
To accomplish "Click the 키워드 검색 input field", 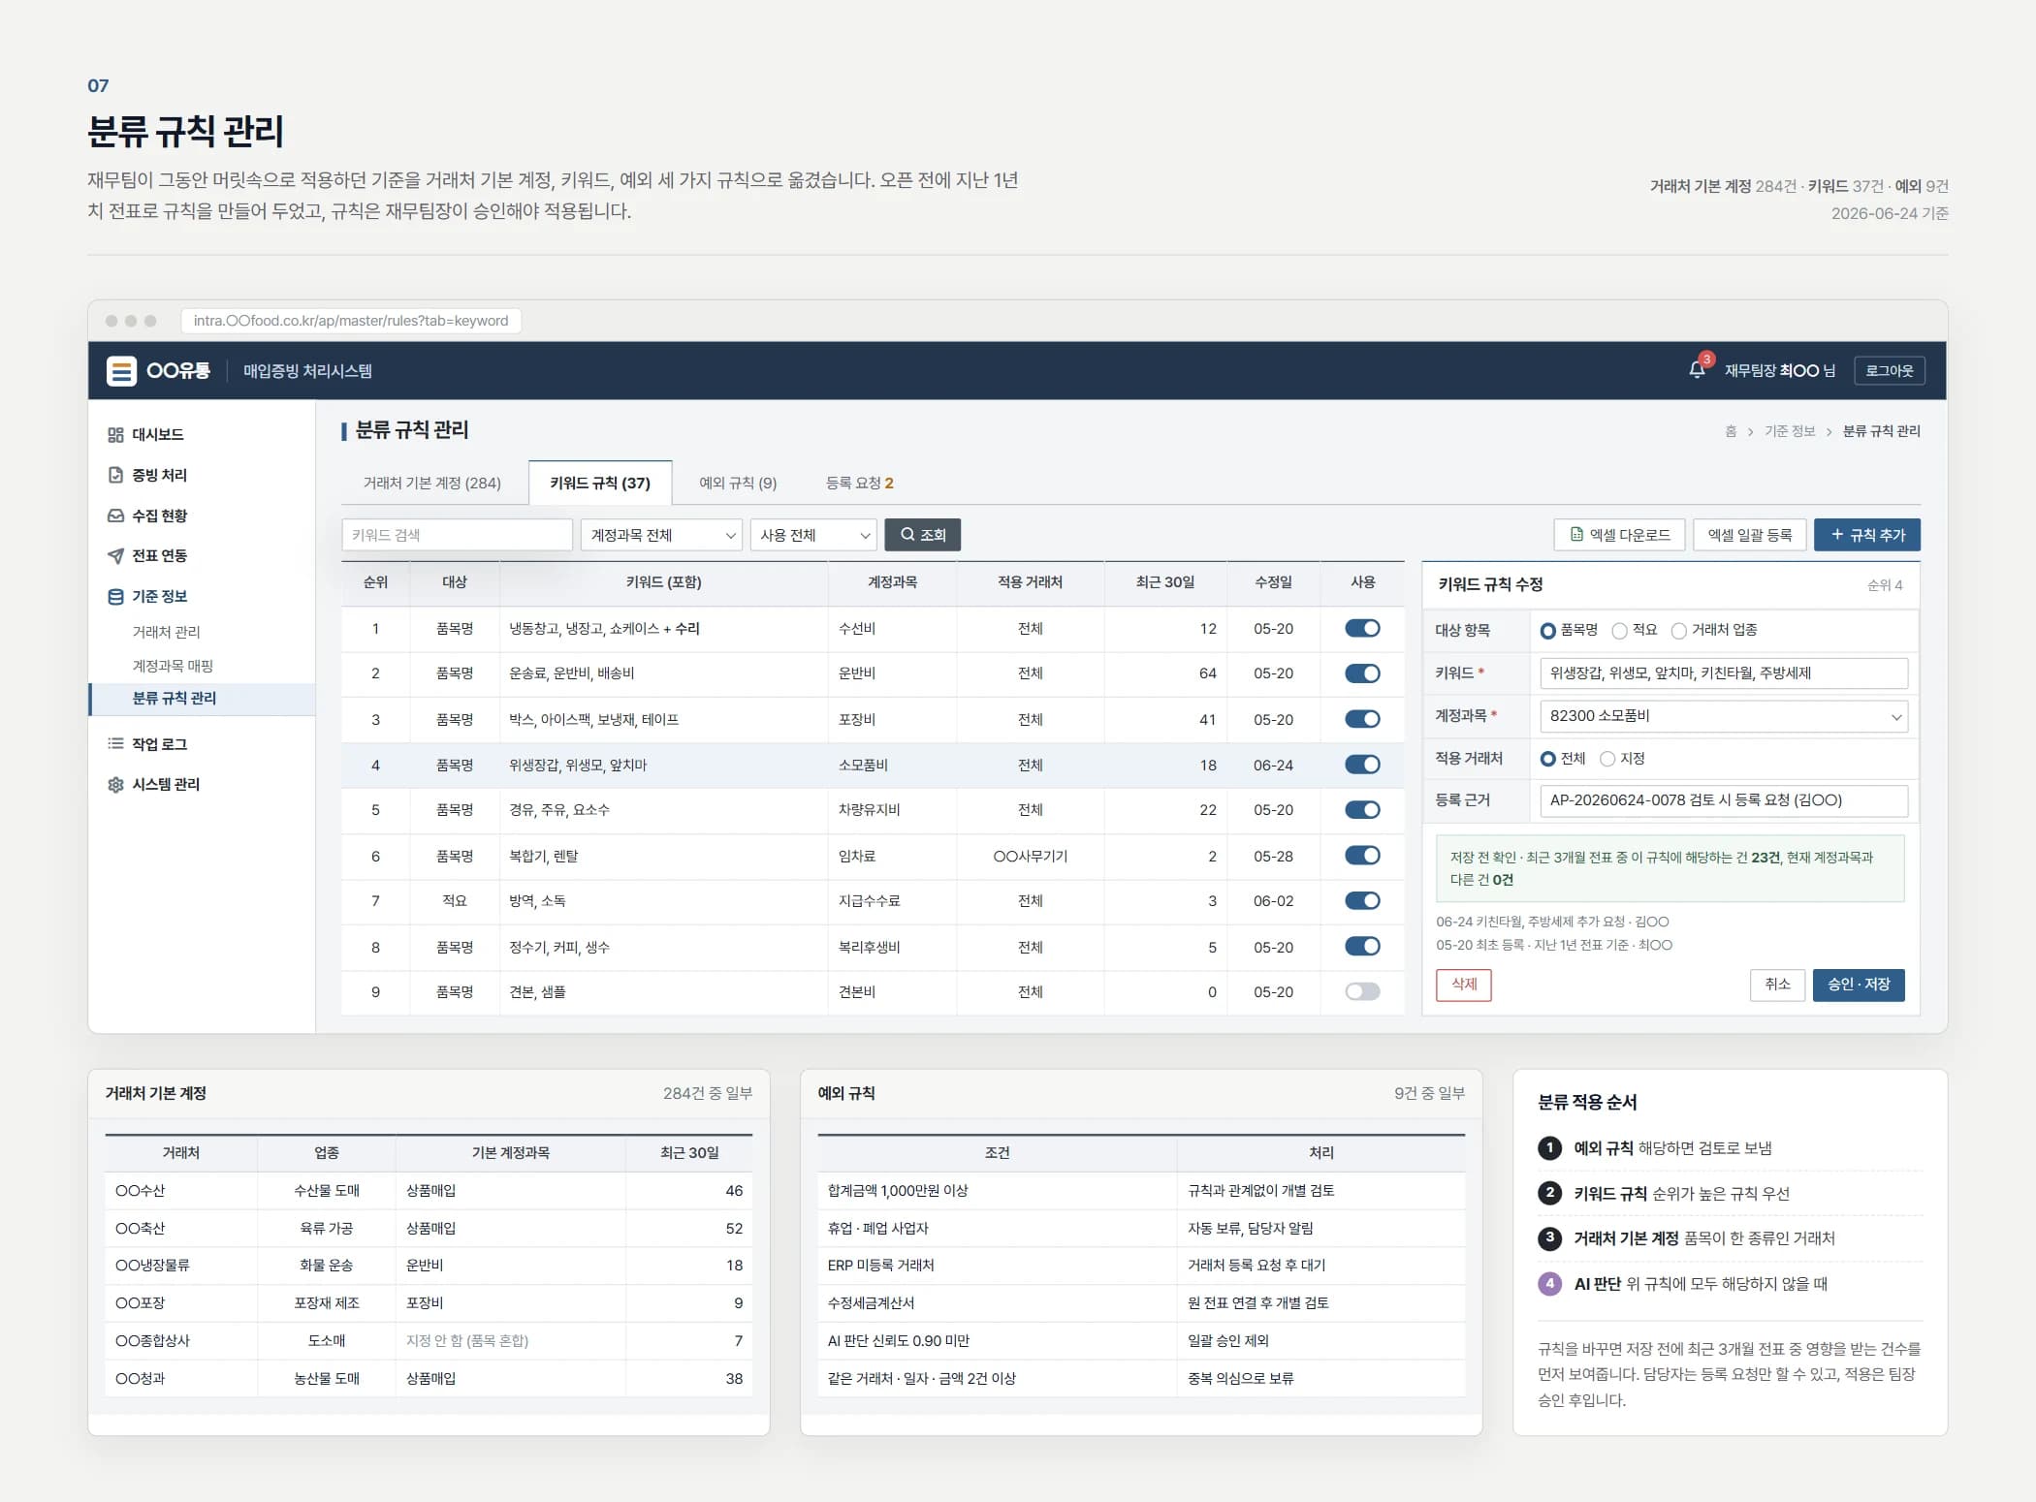I will pos(457,535).
